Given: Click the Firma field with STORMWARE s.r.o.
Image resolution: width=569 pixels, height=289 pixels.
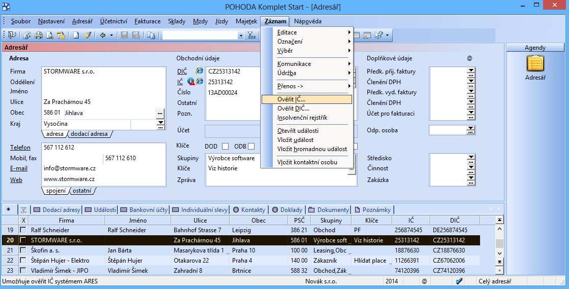Looking at the screenshot, I should tap(104, 71).
